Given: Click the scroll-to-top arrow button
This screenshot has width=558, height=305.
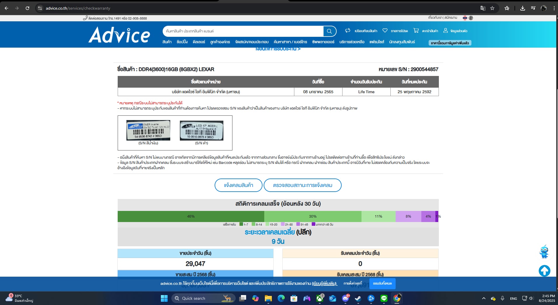Looking at the screenshot, I should pos(544,271).
